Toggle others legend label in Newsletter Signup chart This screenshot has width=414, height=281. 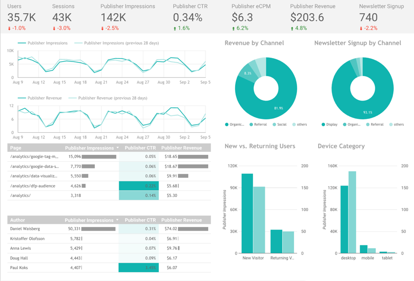click(399, 124)
